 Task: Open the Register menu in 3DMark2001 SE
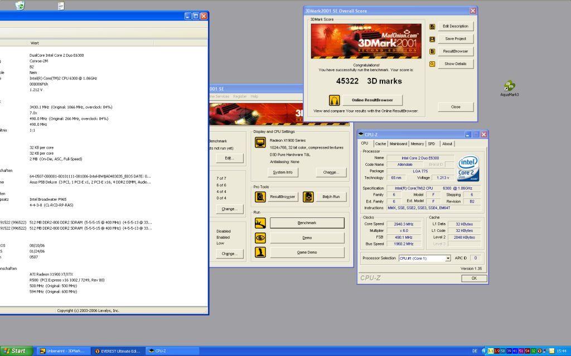[x=240, y=96]
